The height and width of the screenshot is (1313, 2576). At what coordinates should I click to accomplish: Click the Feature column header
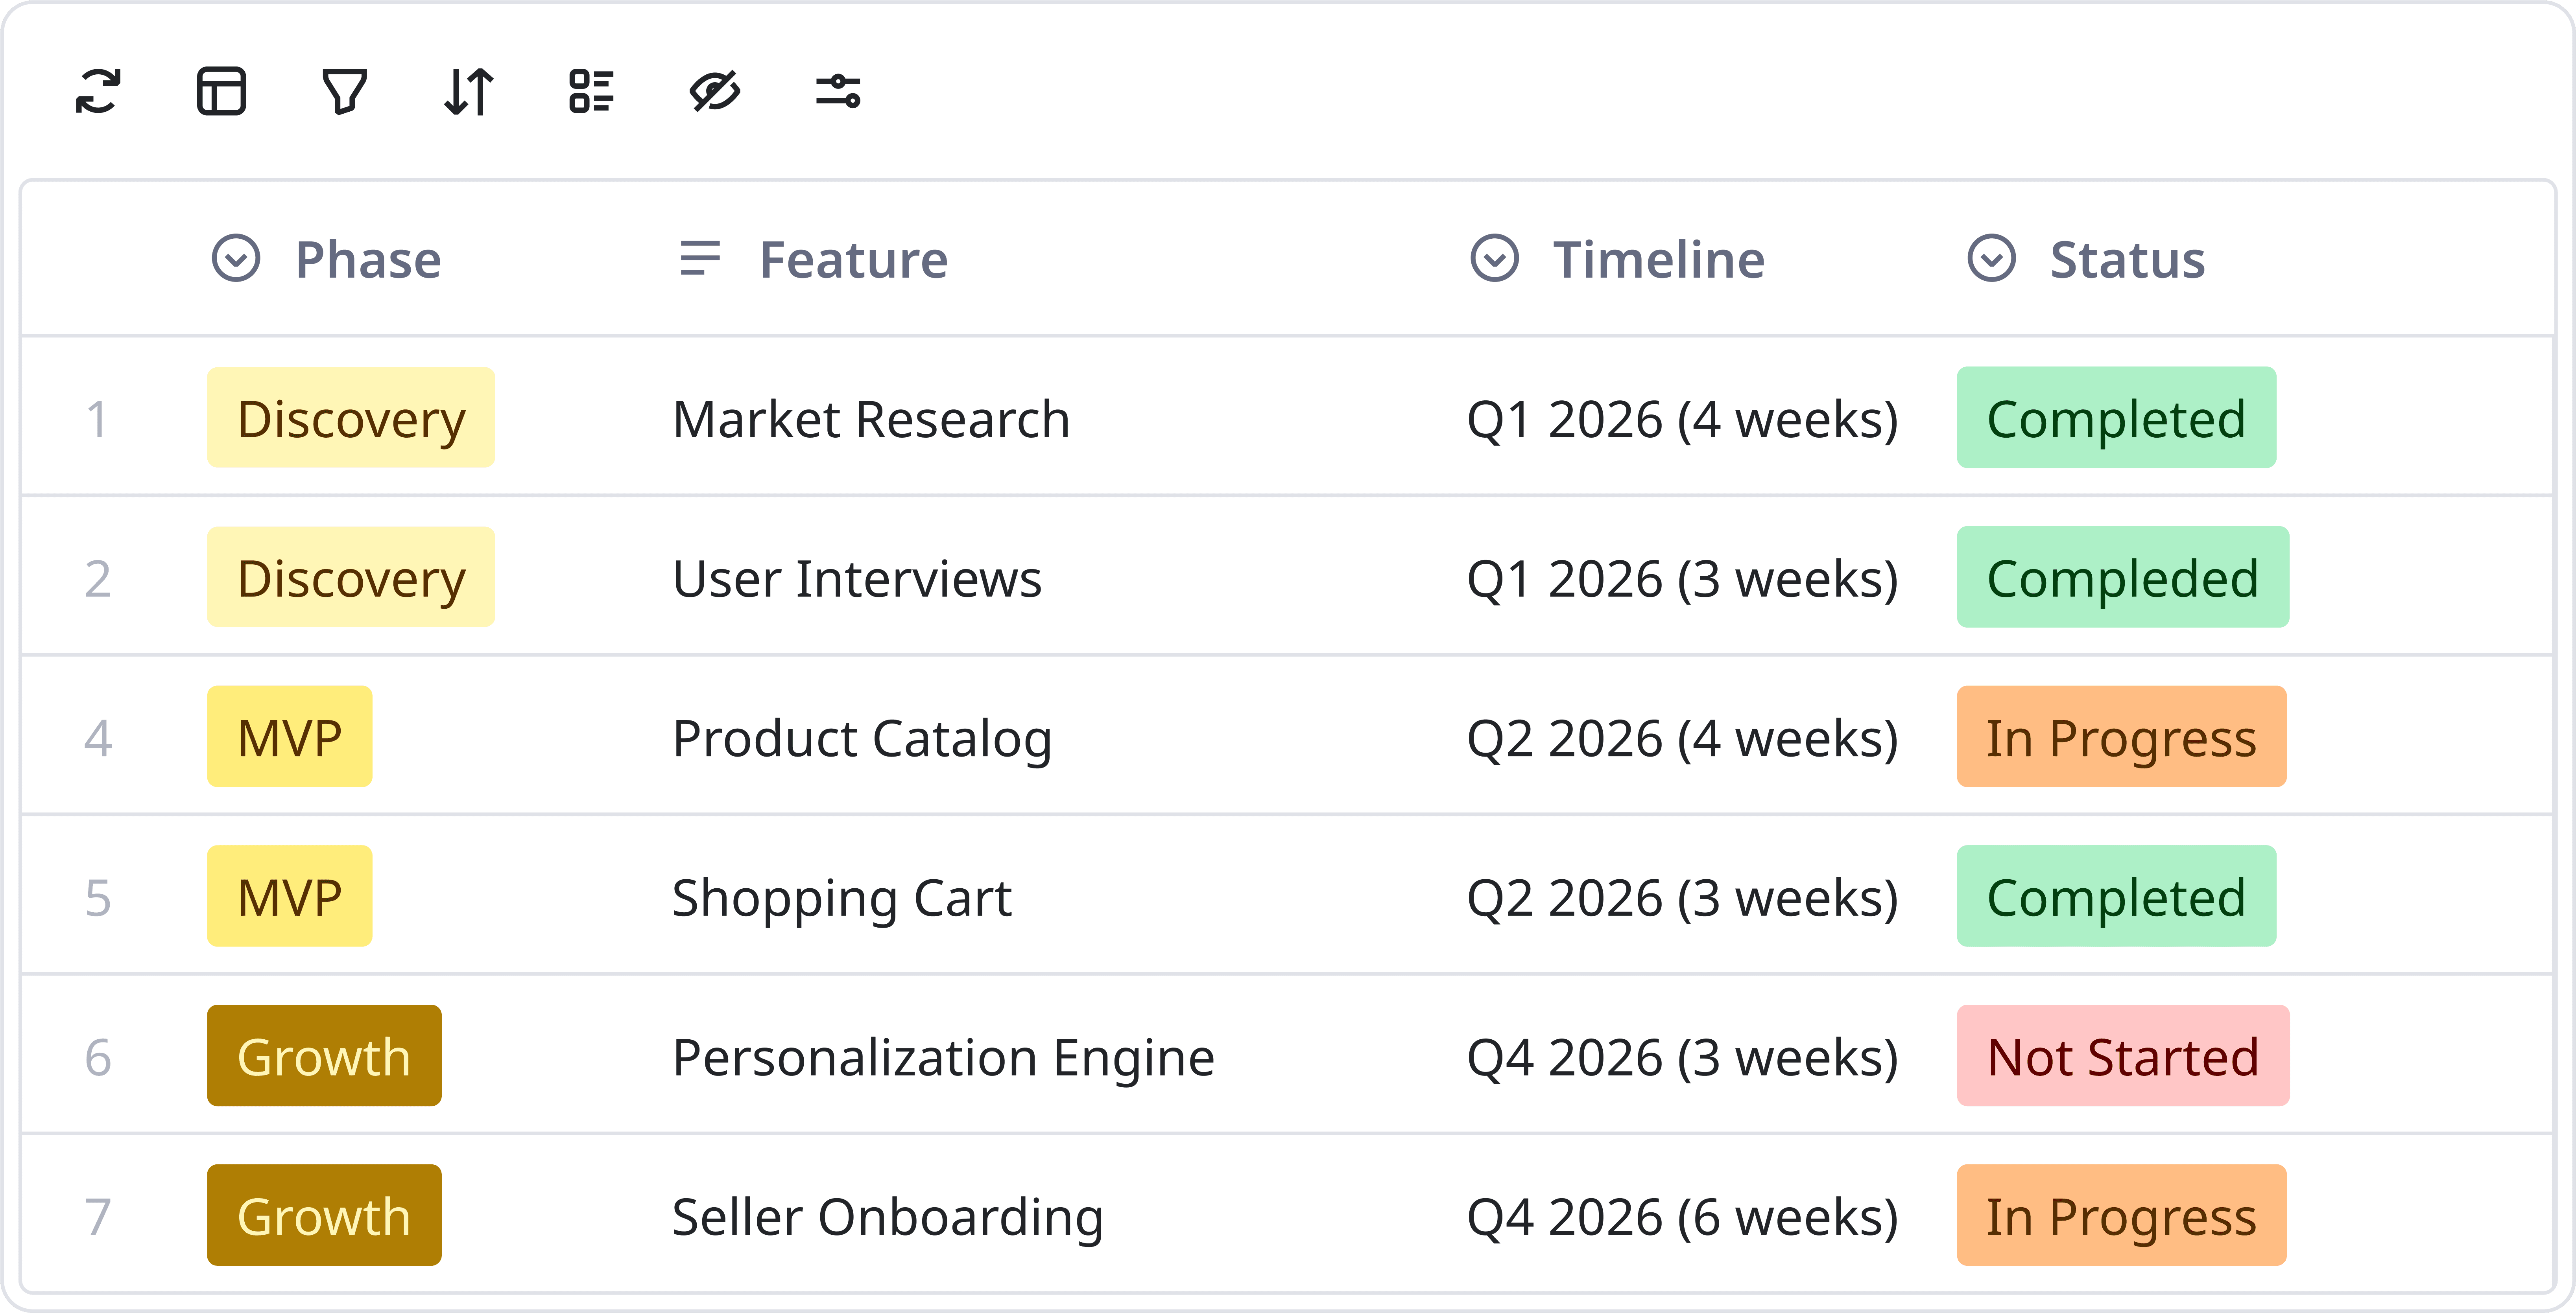tap(853, 259)
